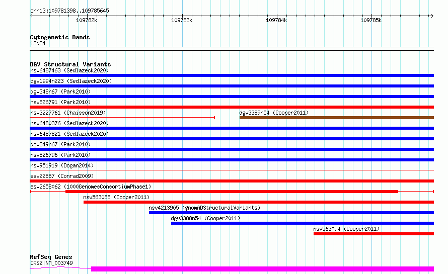Select the magenta IRS2 exon bar
The width and height of the screenshot is (448, 274).
pyautogui.click(x=263, y=269)
